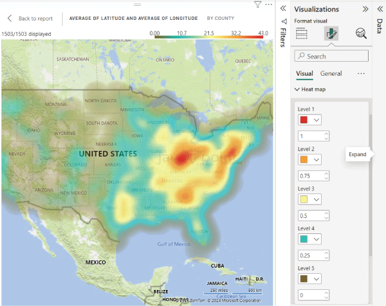Image resolution: width=386 pixels, height=306 pixels.
Task: Click the UNITED STATES label on the map
Action: click(108, 154)
